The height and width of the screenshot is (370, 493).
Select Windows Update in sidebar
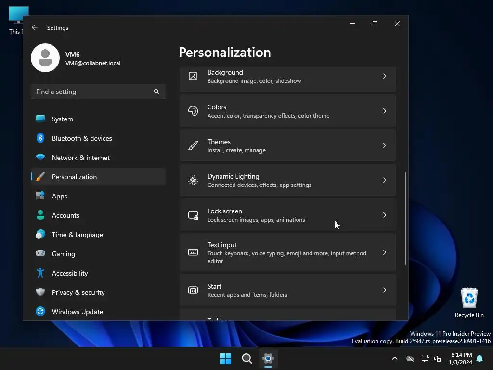(98, 312)
